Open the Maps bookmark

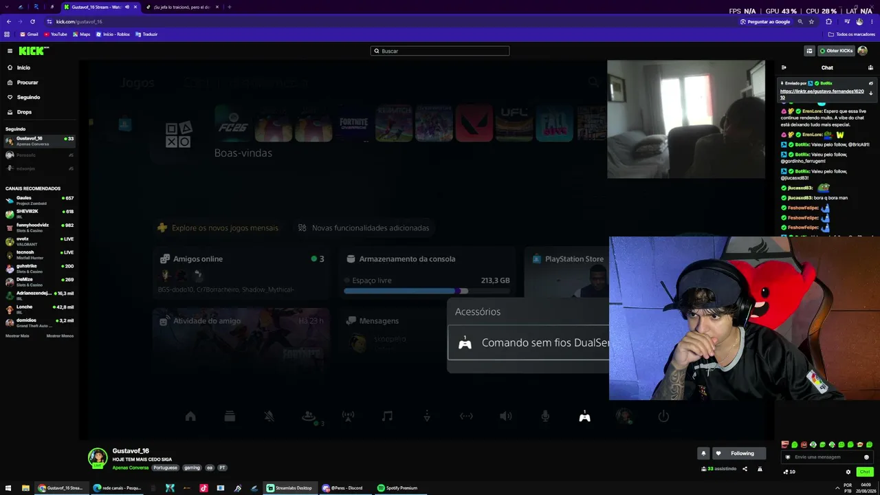(82, 34)
